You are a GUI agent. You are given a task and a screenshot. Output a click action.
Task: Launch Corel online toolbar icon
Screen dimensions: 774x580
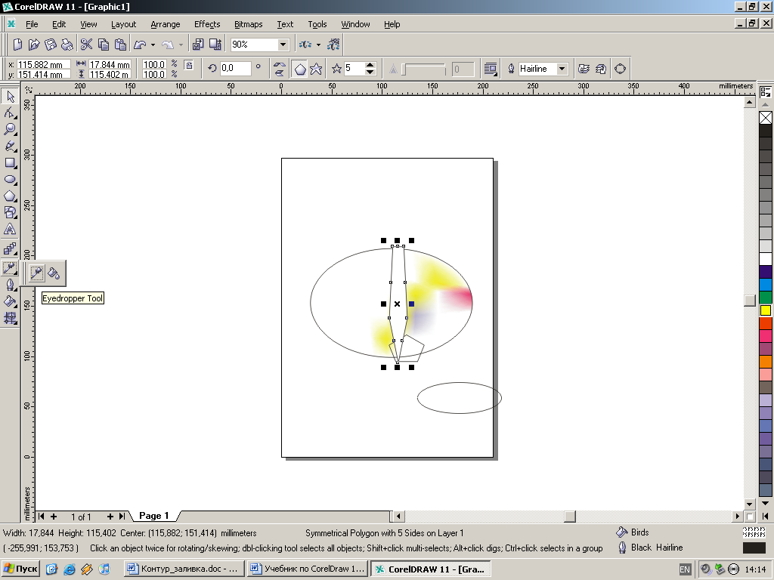click(x=333, y=45)
